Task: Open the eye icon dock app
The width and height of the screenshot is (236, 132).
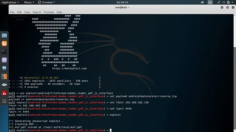Action: 4,85
